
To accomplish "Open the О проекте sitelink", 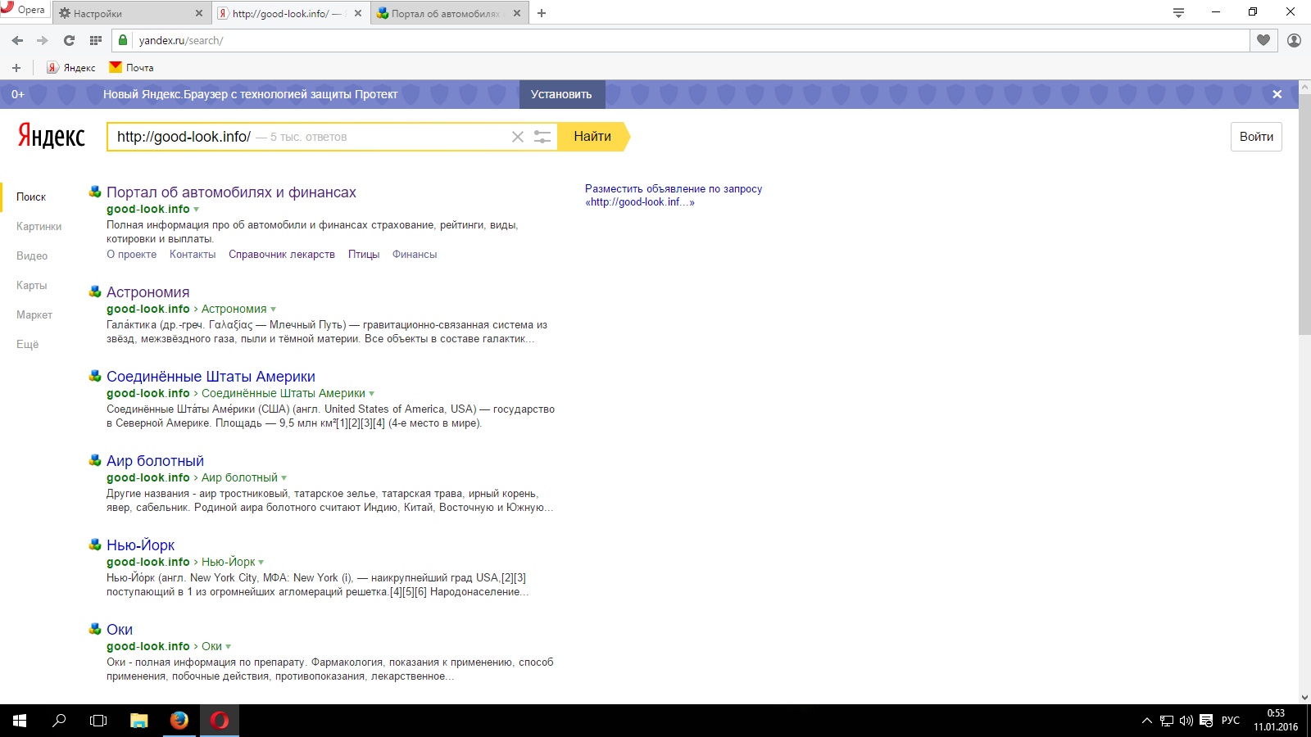I will 131,255.
